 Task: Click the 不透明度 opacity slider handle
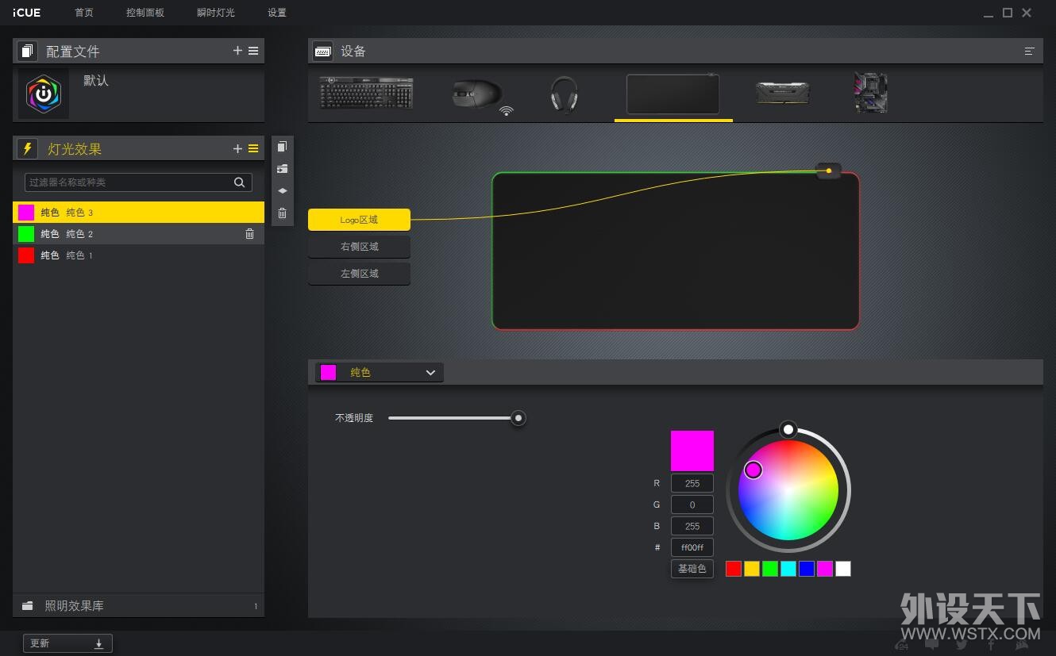(518, 418)
